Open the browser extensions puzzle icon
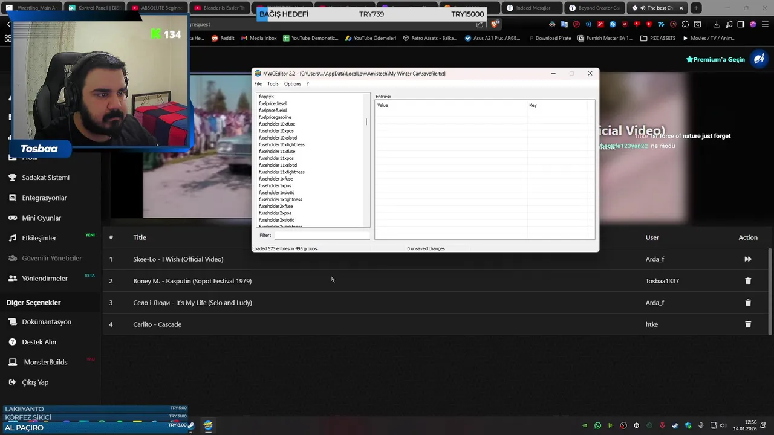774x435 pixels. pyautogui.click(x=685, y=24)
